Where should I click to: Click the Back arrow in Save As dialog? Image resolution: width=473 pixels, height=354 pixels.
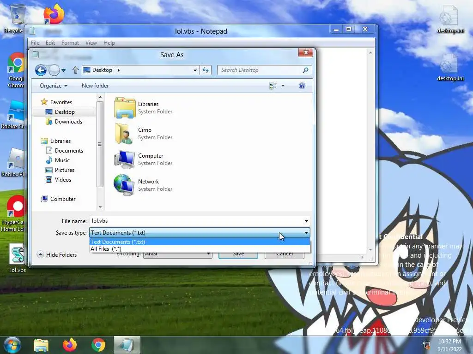(41, 70)
